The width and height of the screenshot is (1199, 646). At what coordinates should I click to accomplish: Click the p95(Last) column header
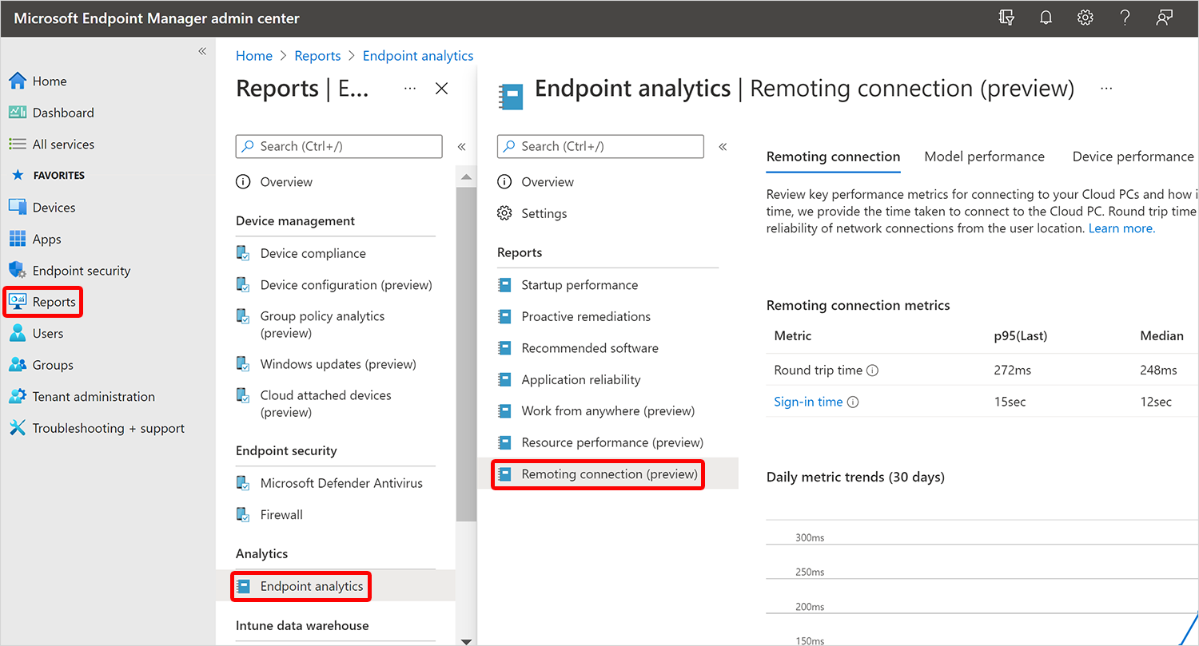point(1021,336)
